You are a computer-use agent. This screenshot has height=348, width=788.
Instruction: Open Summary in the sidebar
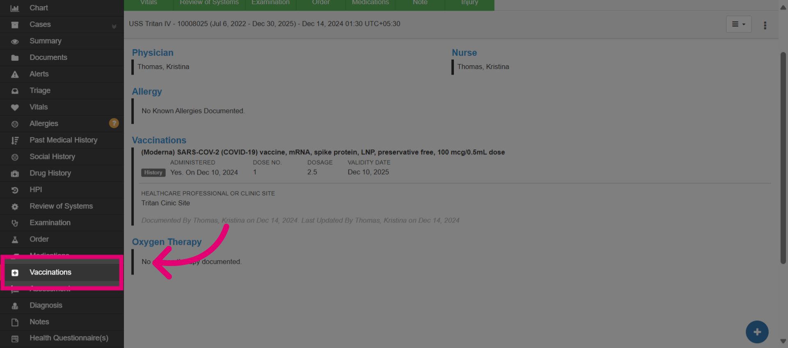[x=62, y=41]
